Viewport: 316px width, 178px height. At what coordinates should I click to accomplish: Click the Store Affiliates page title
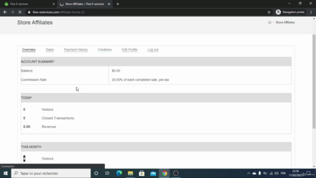click(35, 22)
